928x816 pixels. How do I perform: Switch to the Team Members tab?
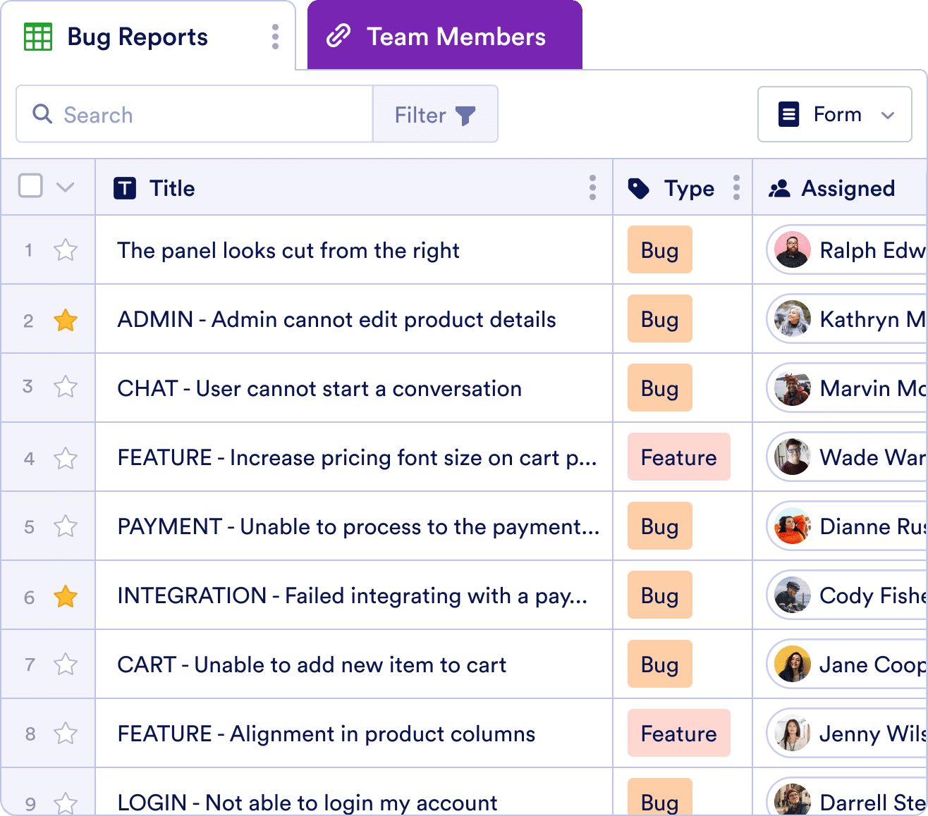[x=456, y=37]
